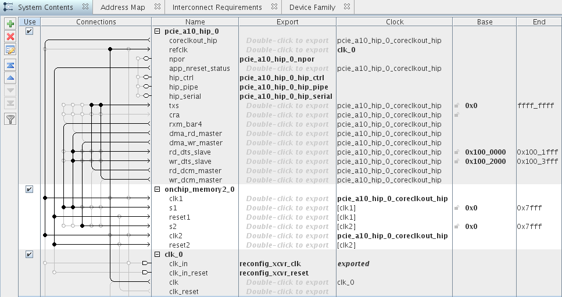Collapse the pcie_a10_hip_0 component tree
The image size is (562, 297).
157,31
